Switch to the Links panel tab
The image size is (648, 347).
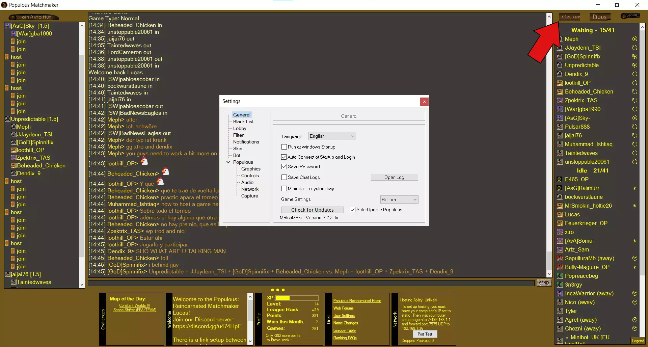point(329,319)
